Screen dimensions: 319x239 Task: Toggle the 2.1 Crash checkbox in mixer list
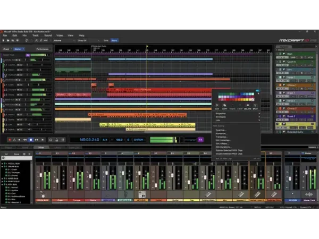click(x=6, y=169)
